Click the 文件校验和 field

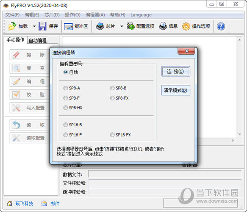165,183
